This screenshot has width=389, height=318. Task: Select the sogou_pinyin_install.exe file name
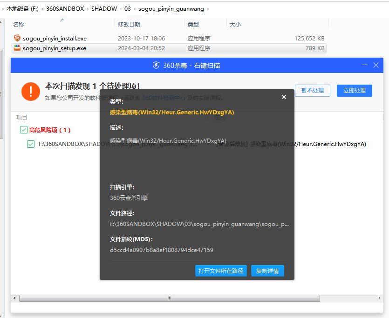coord(55,39)
